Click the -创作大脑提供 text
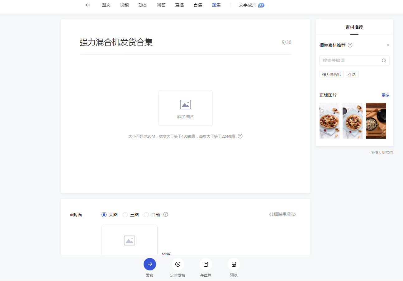Image resolution: width=403 pixels, height=281 pixels. click(x=381, y=153)
